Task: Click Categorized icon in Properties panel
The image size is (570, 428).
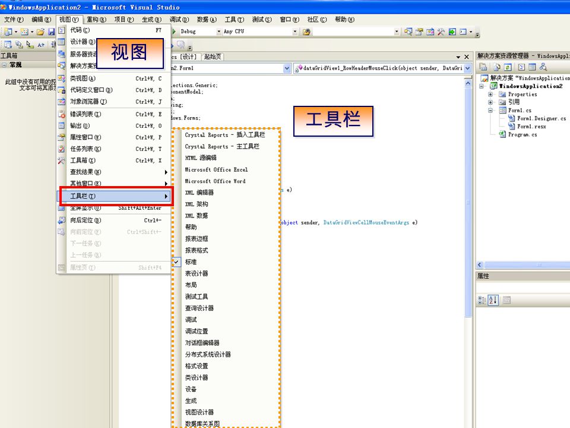Action: tap(482, 300)
